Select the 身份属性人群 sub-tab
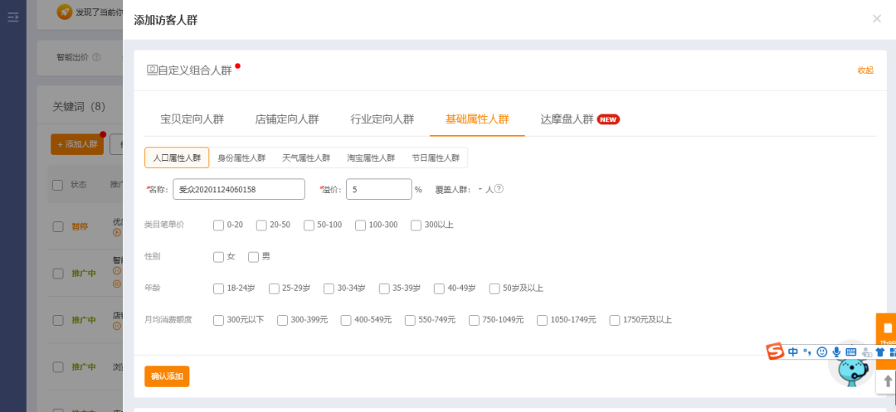This screenshot has height=412, width=896. pos(241,158)
